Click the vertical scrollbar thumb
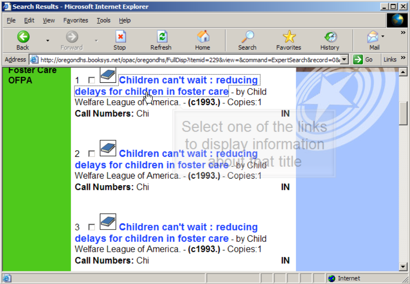The width and height of the screenshot is (410, 284). tap(403, 113)
